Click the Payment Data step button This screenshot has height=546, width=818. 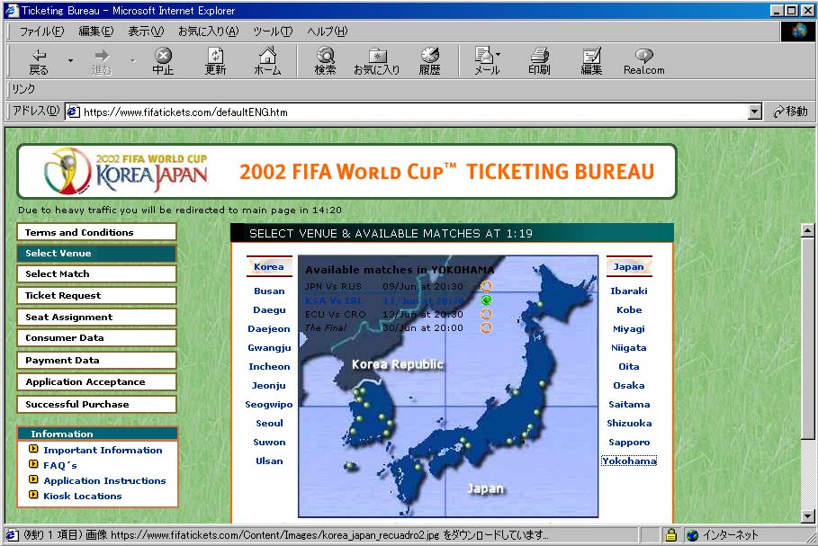pos(96,361)
